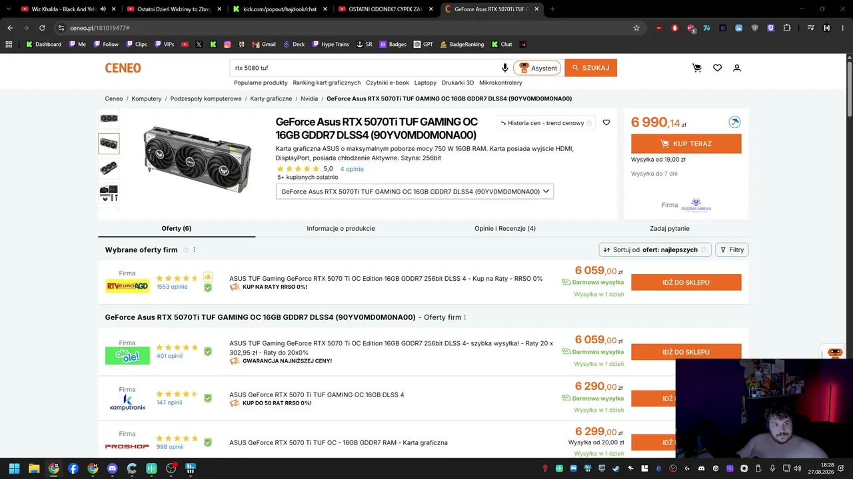
Task: Open the Windows Start menu
Action: 14,468
